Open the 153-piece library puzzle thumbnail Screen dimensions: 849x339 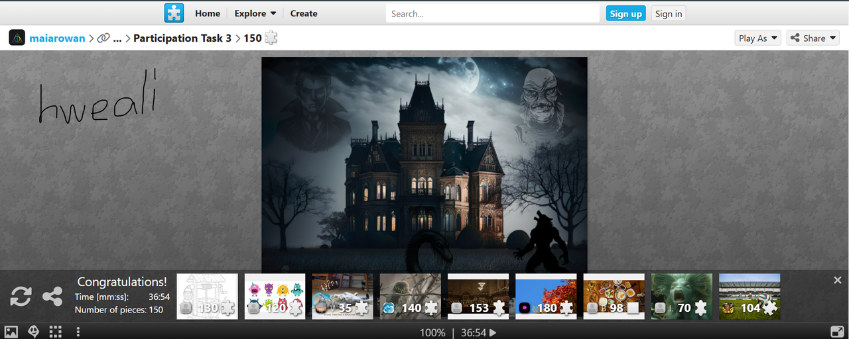coord(478,297)
